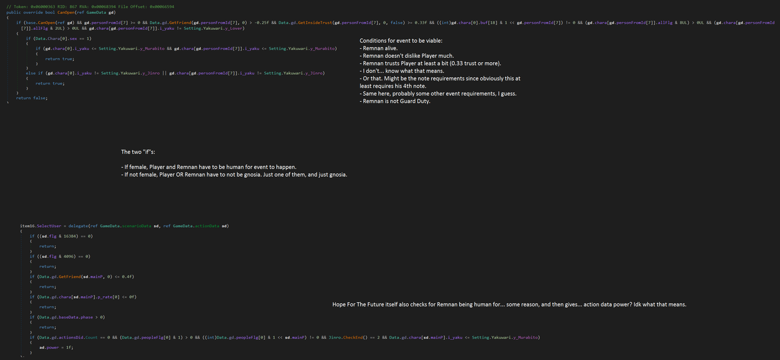Click 'return;' below the p_rate[0] check
The height and width of the screenshot is (360, 780).
[x=48, y=307]
